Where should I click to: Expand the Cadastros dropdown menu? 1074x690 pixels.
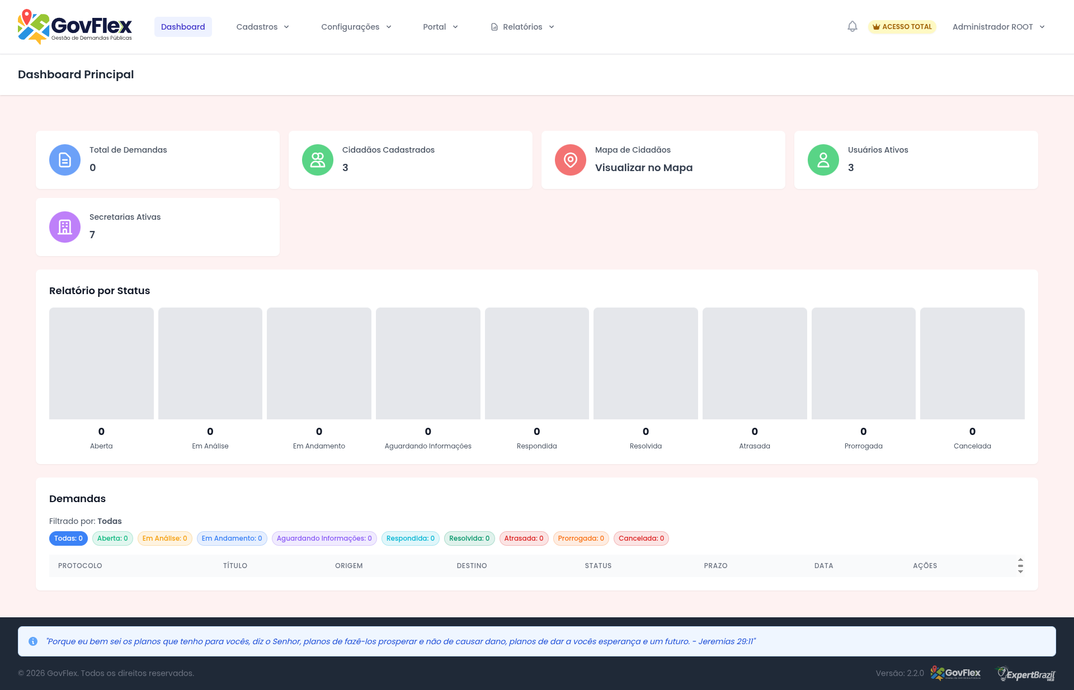(262, 27)
